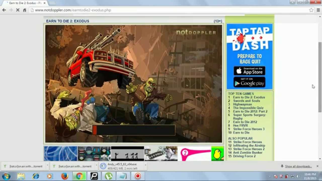Open the Anti Zombie Bunker link
The height and width of the screenshot is (181, 322).
click(248, 153)
